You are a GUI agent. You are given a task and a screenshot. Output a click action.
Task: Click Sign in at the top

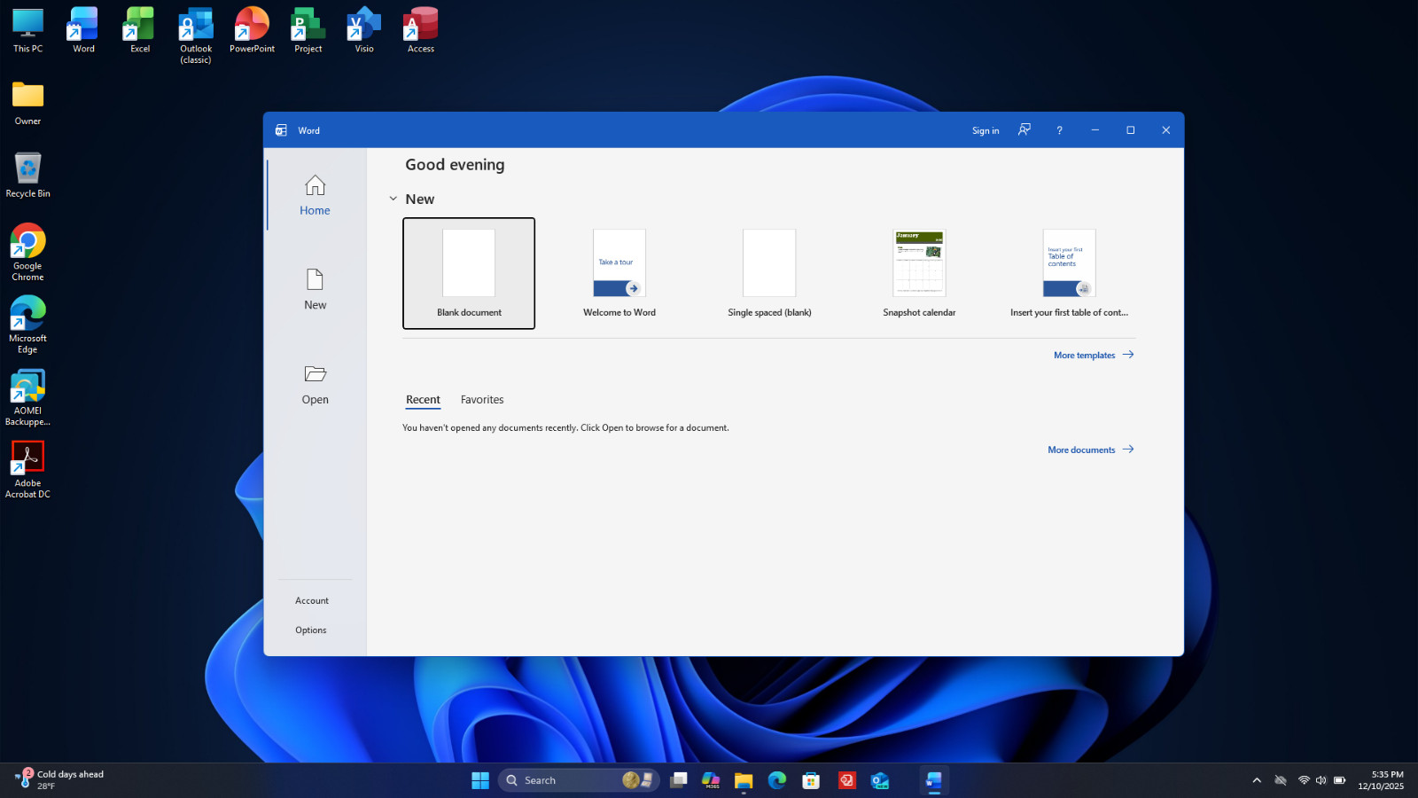tap(986, 130)
